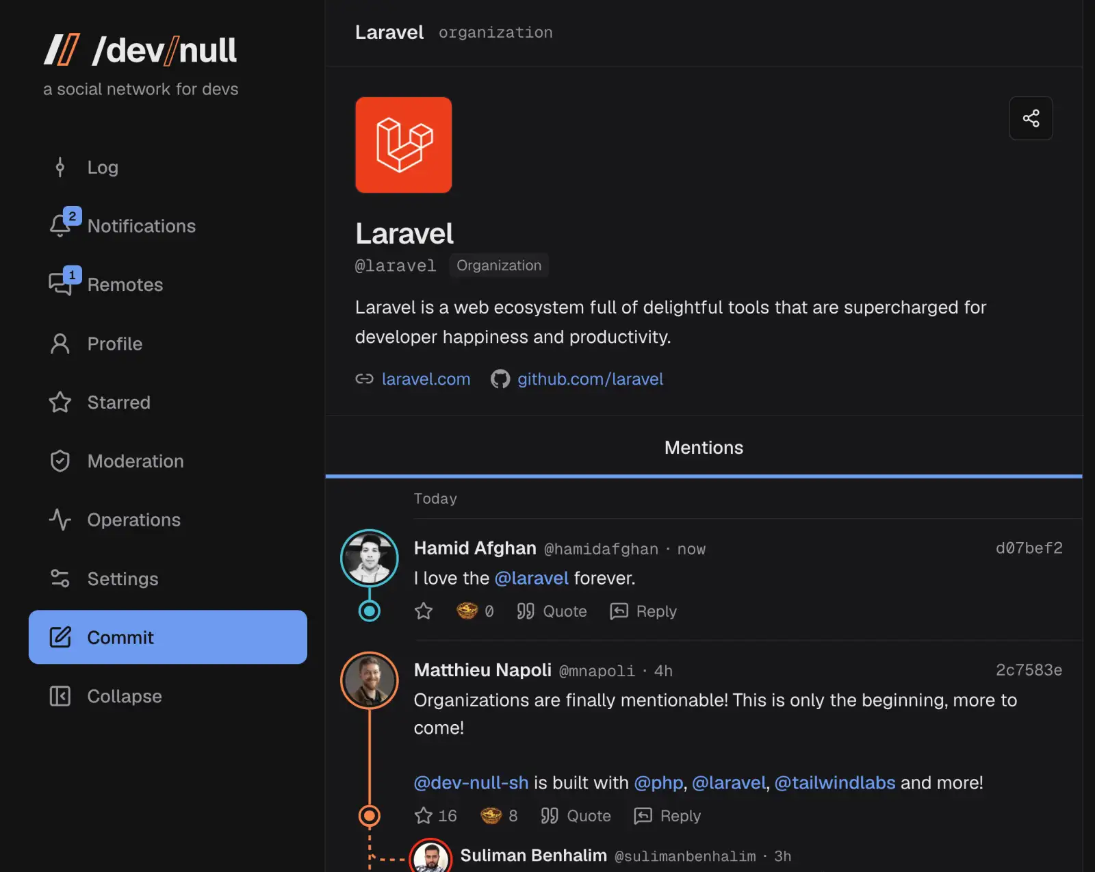Open Remotes chat icon in sidebar
This screenshot has width=1095, height=872.
(60, 285)
